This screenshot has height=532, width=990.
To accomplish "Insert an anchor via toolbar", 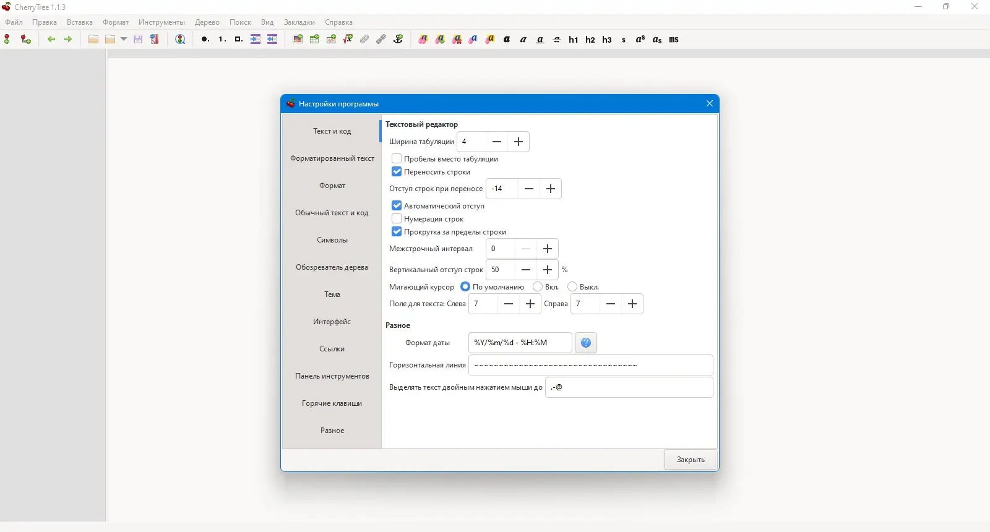I will pos(398,40).
